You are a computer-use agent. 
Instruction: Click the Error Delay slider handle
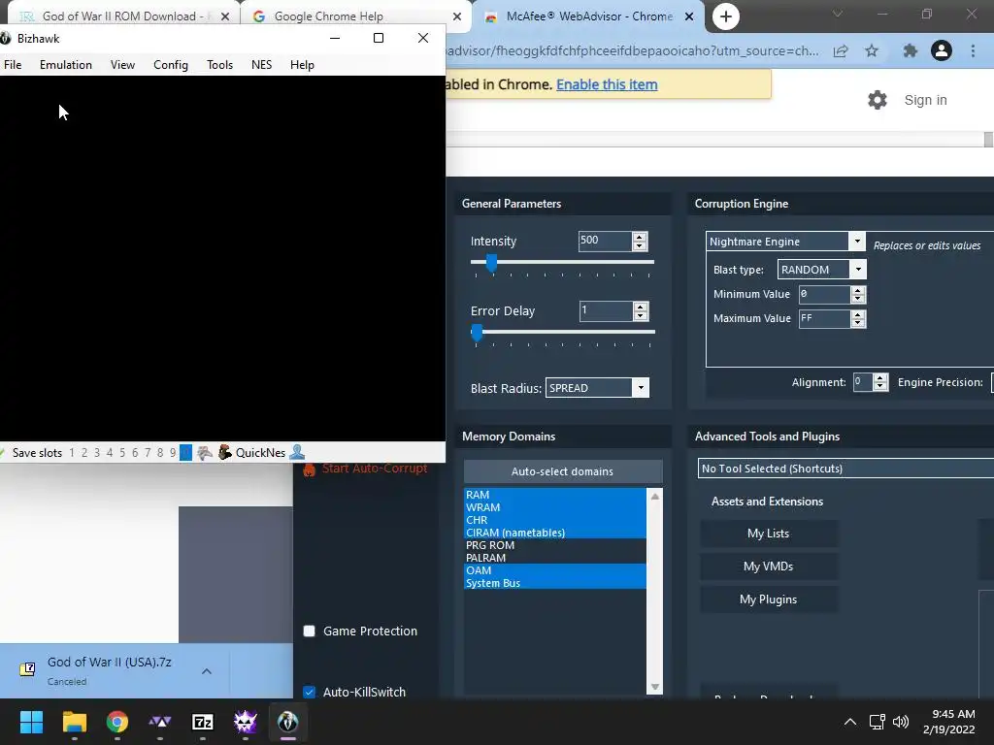click(x=477, y=333)
